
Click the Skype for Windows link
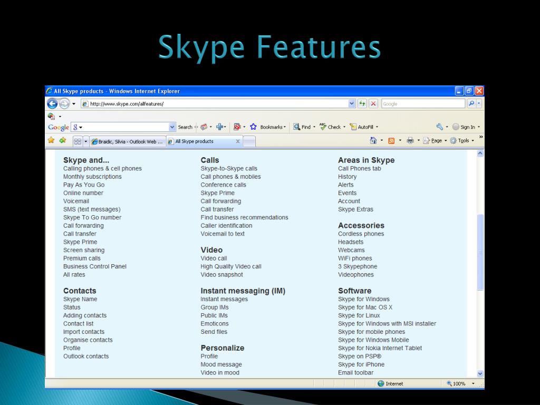(364, 299)
